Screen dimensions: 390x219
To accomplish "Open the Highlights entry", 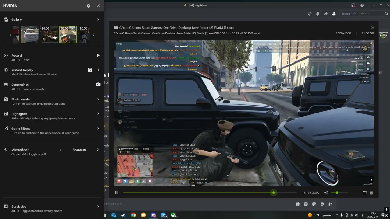I will 43,116.
